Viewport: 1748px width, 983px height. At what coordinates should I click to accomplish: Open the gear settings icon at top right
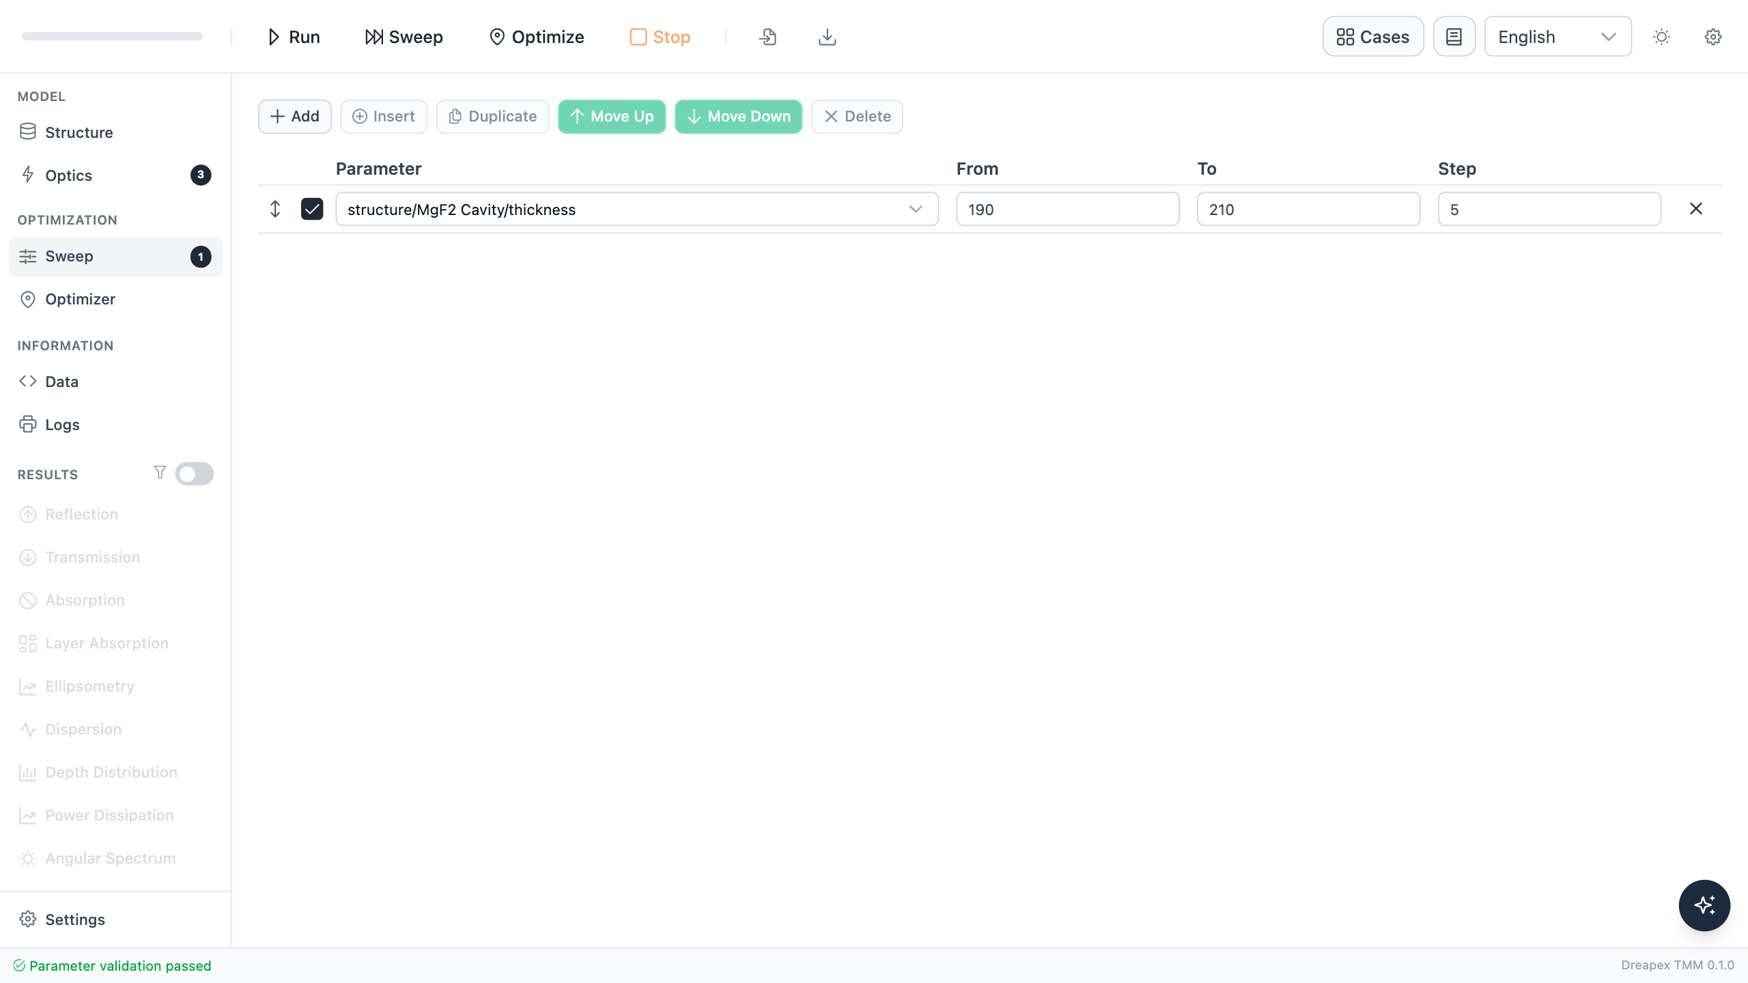1713,37
